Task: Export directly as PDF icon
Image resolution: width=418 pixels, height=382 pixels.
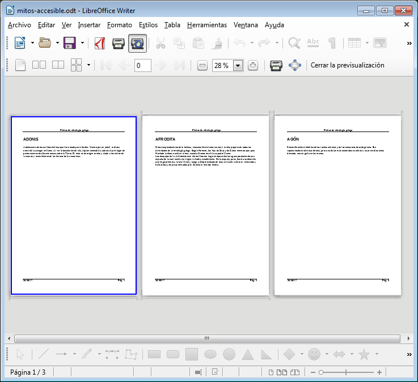Action: click(x=100, y=43)
